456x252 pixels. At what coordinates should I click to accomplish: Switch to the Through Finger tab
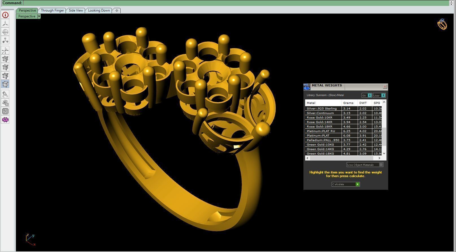tap(52, 10)
